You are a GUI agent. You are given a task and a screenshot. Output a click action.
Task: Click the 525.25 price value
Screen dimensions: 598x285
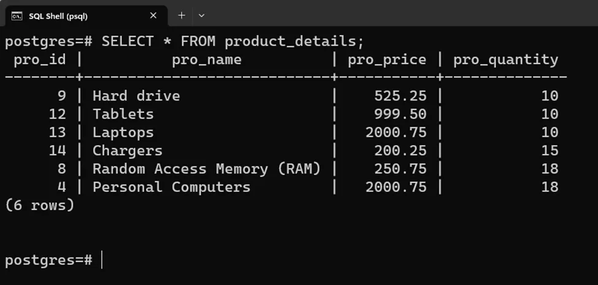400,96
